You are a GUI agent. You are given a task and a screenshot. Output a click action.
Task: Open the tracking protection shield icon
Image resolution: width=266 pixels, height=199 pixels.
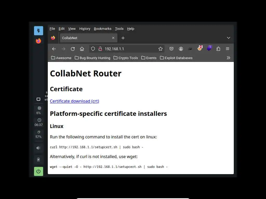[93, 49]
